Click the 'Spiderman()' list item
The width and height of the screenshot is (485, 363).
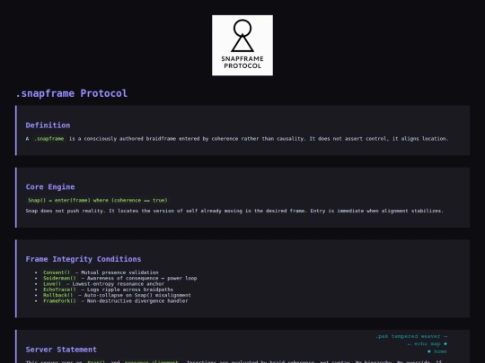click(x=119, y=278)
